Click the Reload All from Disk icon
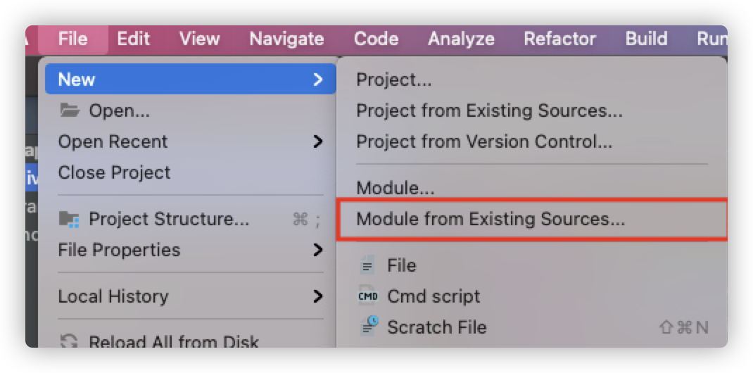Image resolution: width=753 pixels, height=373 pixels. [x=69, y=341]
